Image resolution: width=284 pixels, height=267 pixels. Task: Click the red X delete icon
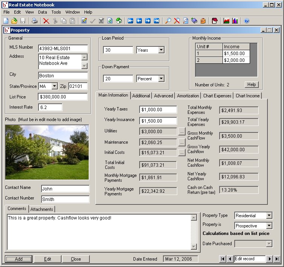tap(46, 21)
